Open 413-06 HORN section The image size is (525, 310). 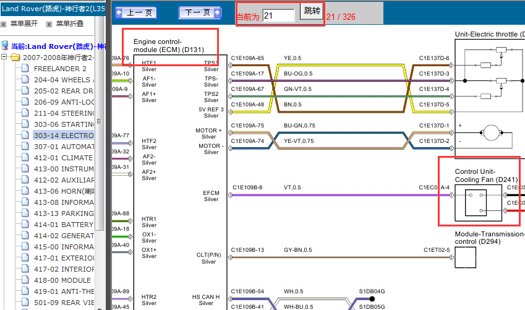point(64,191)
